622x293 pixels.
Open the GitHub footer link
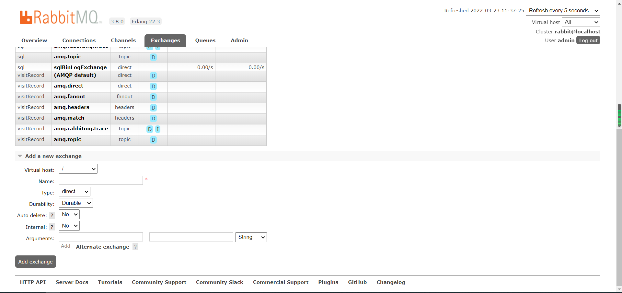[357, 282]
